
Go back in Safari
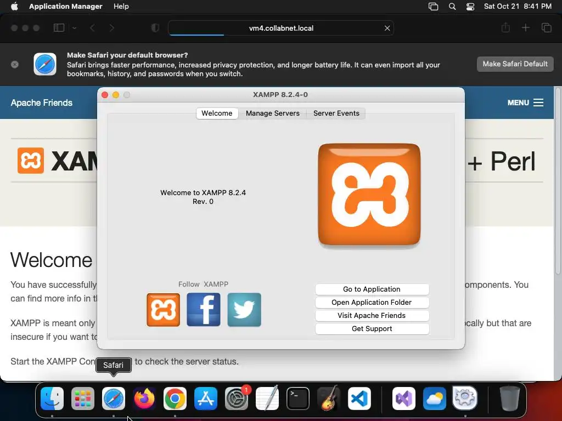pos(92,28)
